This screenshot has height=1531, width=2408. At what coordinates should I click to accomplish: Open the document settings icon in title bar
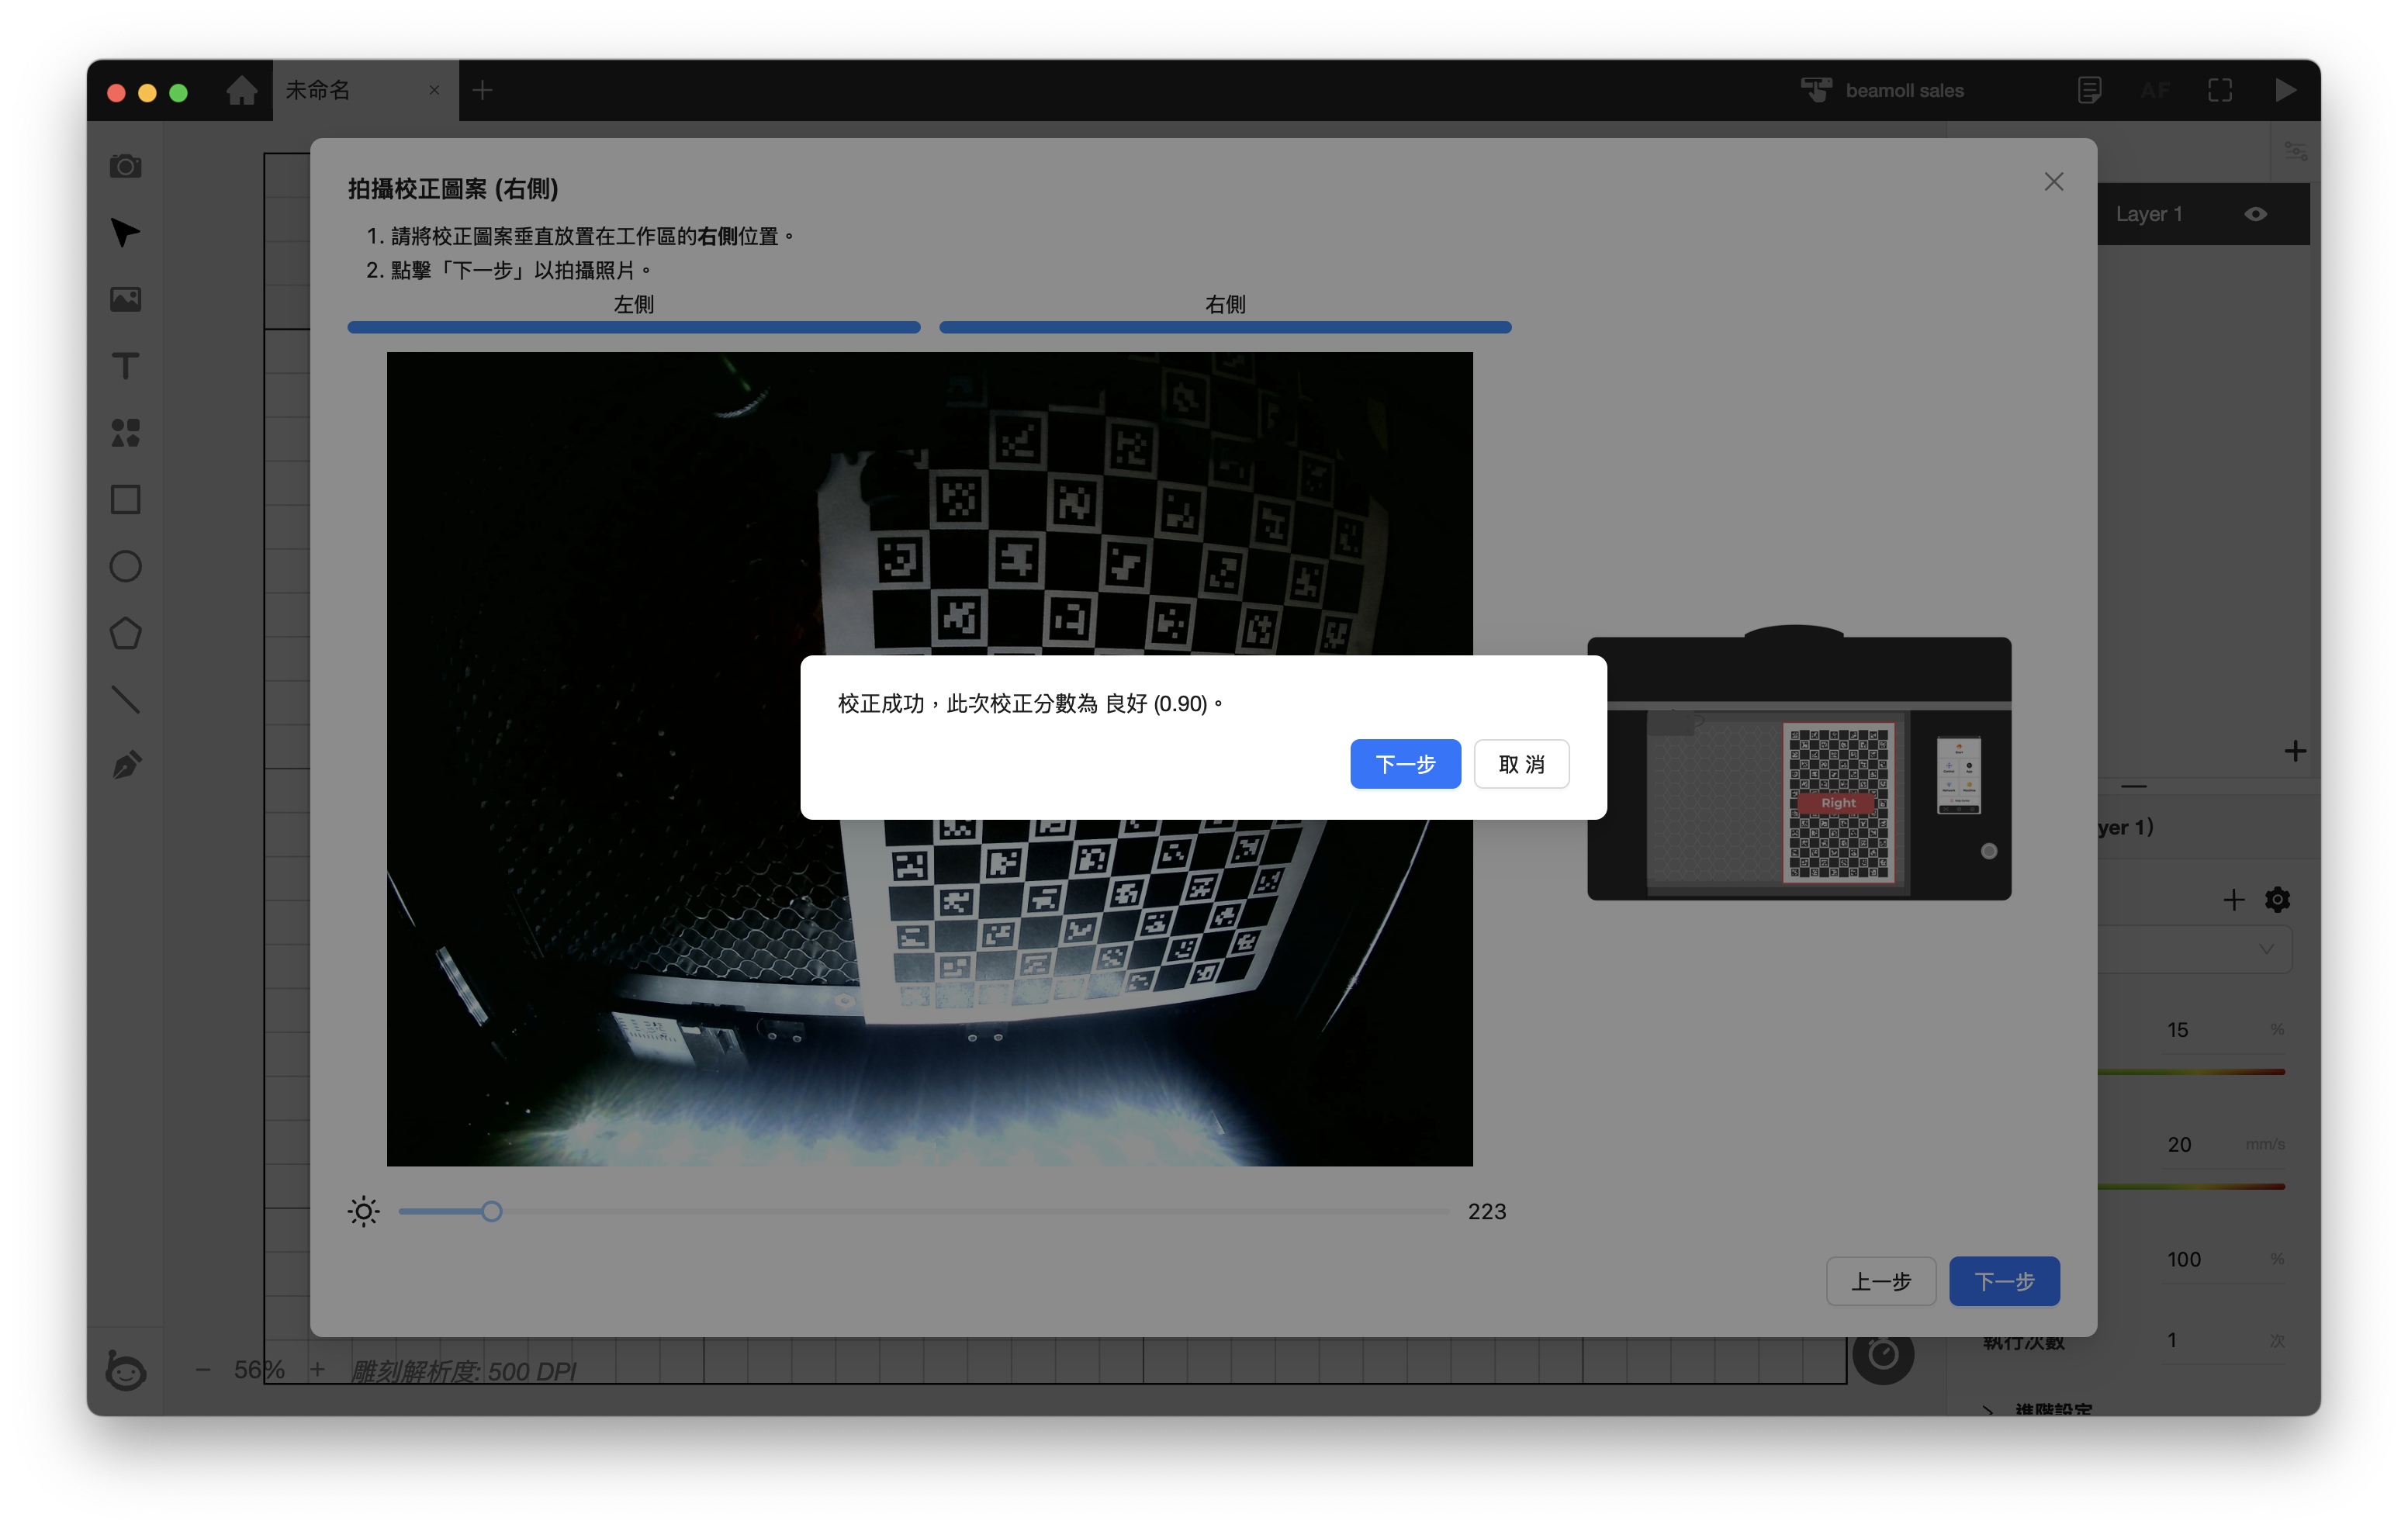(2089, 90)
